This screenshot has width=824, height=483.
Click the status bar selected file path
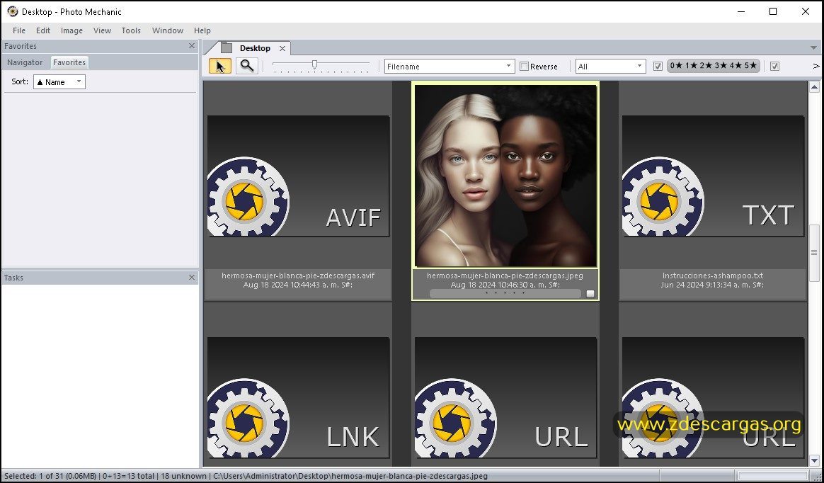[x=350, y=476]
